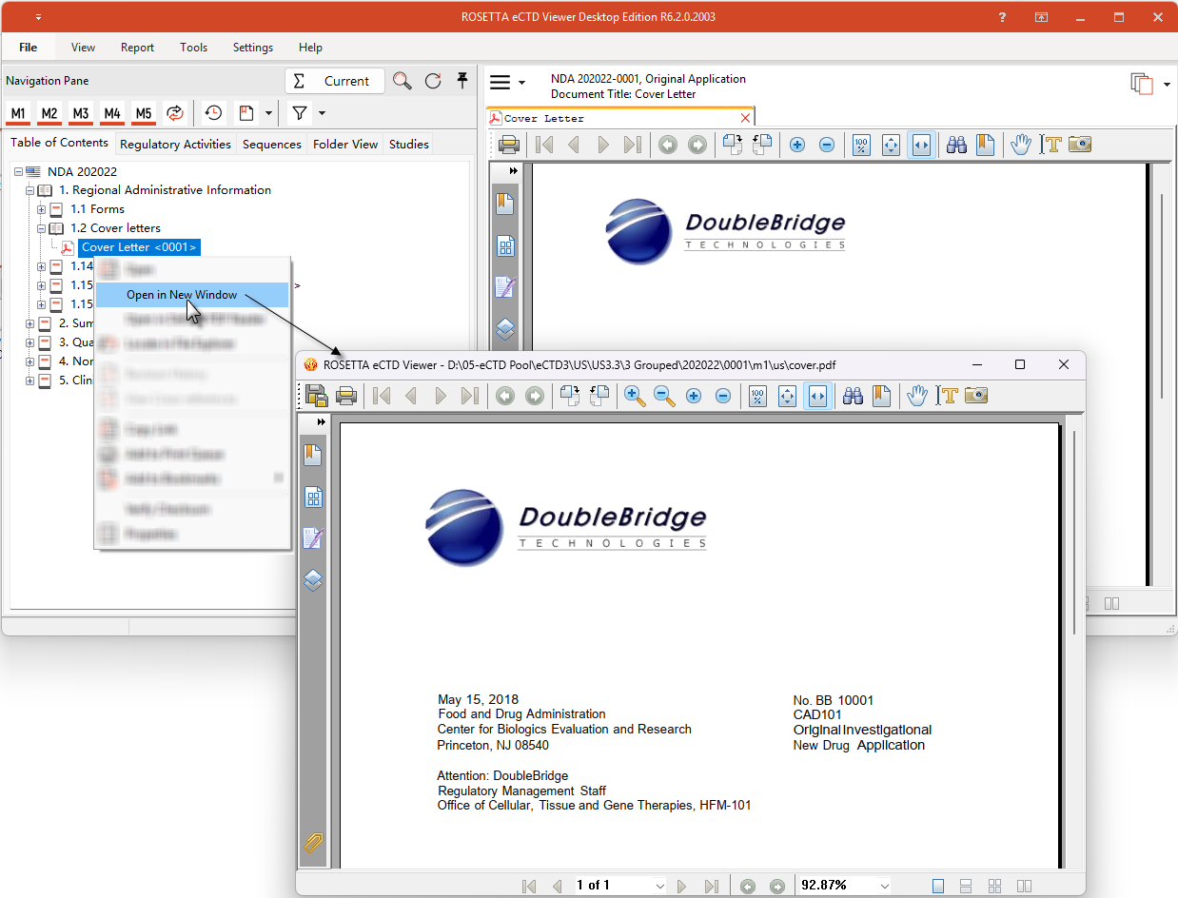Open page thumbnails side panel in new window
This screenshot has height=898, width=1178.
[x=313, y=497]
